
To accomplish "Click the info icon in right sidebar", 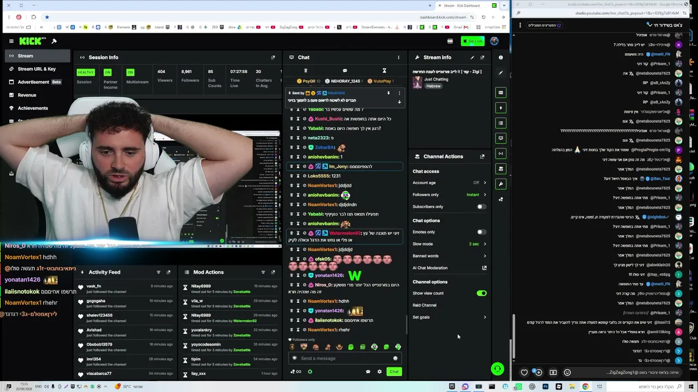I will pyautogui.click(x=501, y=57).
